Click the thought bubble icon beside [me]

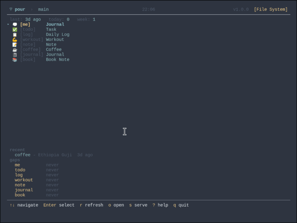15,24
